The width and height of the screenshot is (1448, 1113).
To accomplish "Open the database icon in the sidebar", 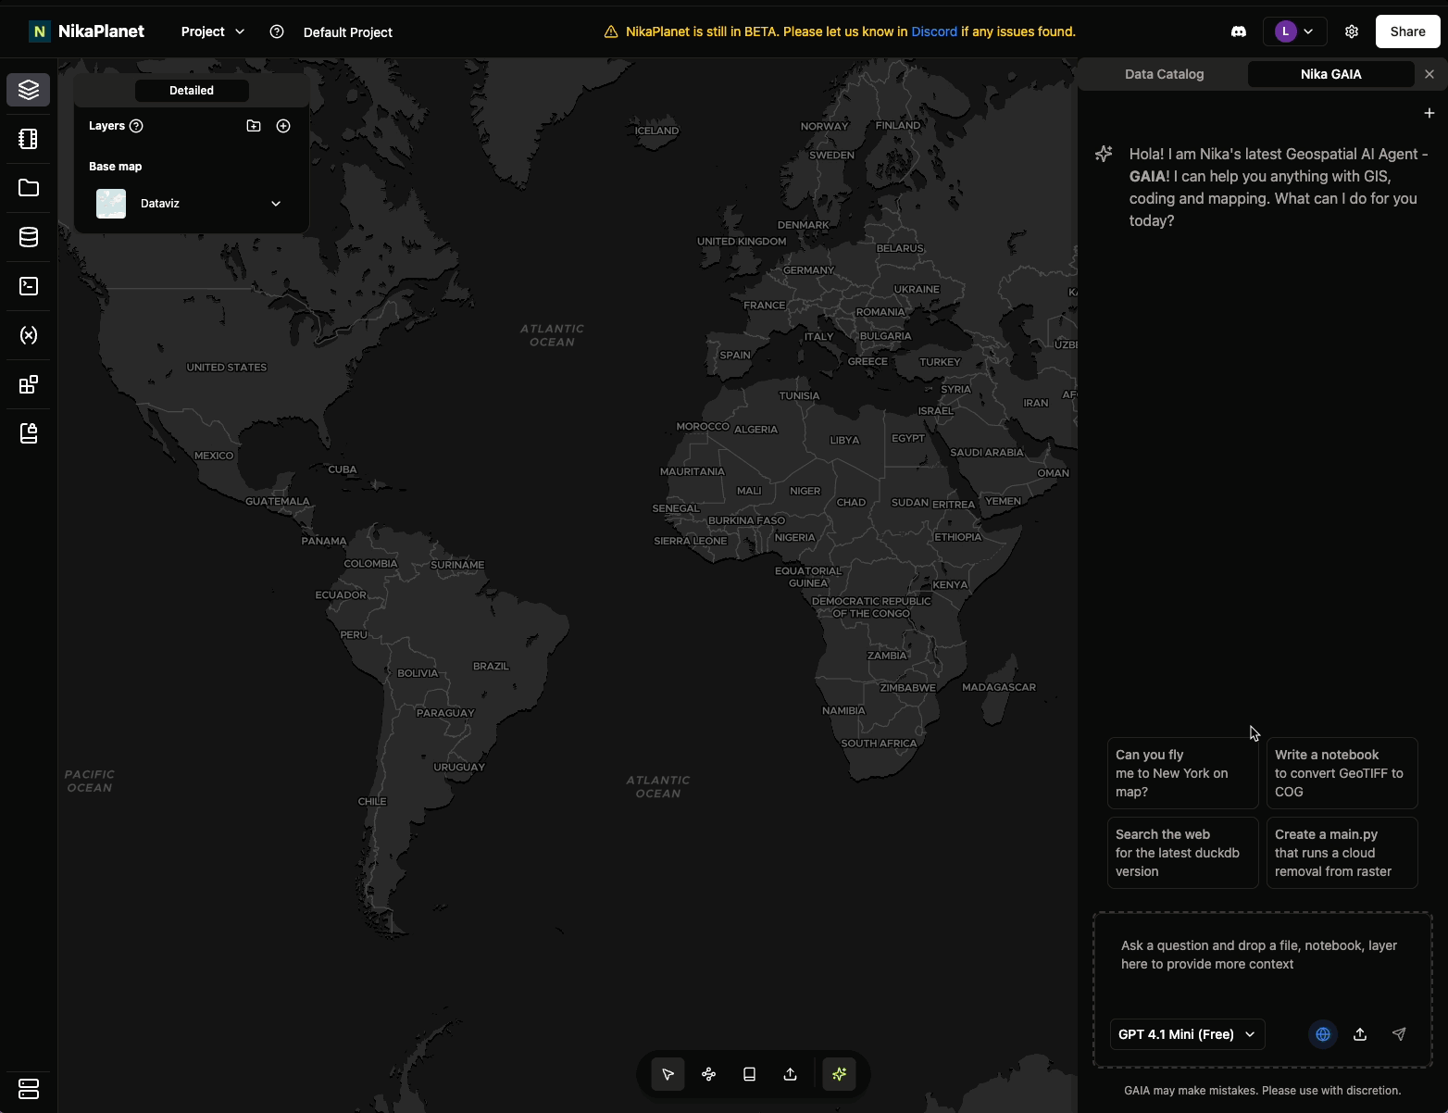I will 29,237.
